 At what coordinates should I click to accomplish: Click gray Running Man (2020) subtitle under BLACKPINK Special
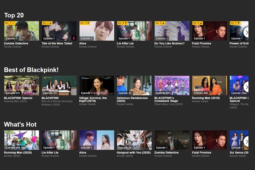pyautogui.click(x=16, y=101)
